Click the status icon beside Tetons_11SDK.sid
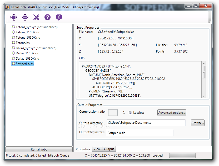 point(13,32)
